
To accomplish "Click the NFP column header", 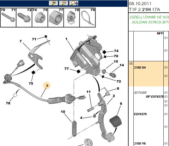I will 160,33.
